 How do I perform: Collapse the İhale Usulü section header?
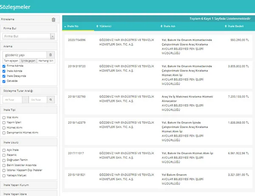pos(28,142)
